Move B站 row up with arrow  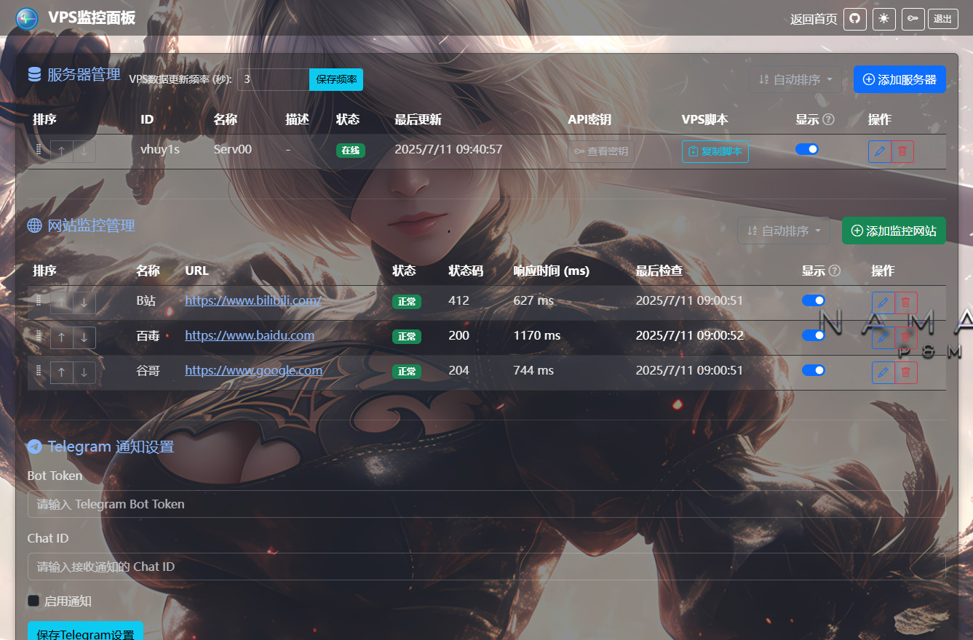pos(62,302)
